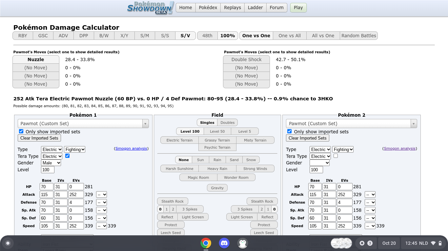Open Pokémon 1 Gender dropdown
The width and height of the screenshot is (448, 251).
click(x=51, y=163)
